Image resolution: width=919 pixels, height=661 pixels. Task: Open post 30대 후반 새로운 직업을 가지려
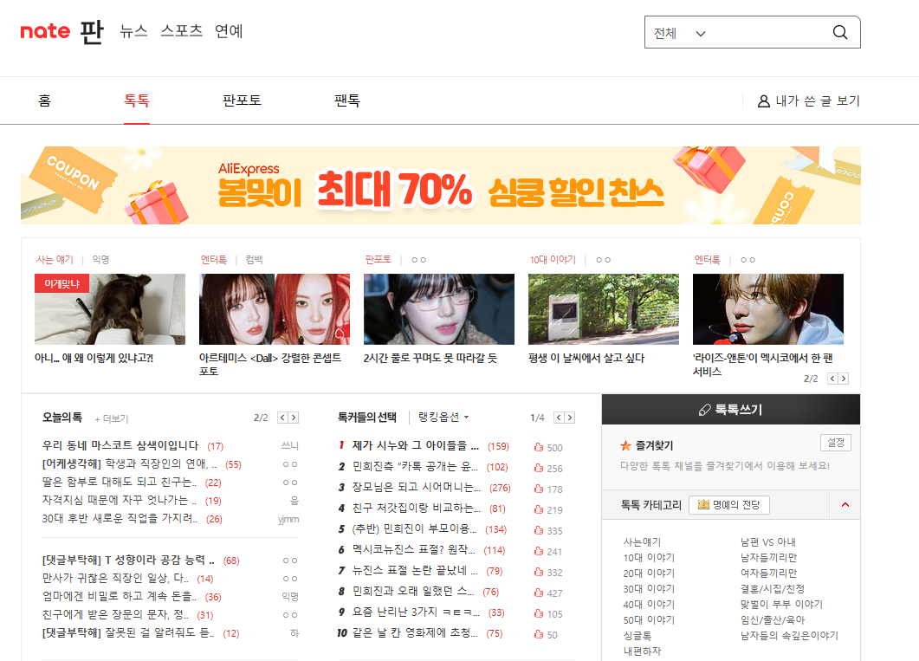(x=119, y=519)
